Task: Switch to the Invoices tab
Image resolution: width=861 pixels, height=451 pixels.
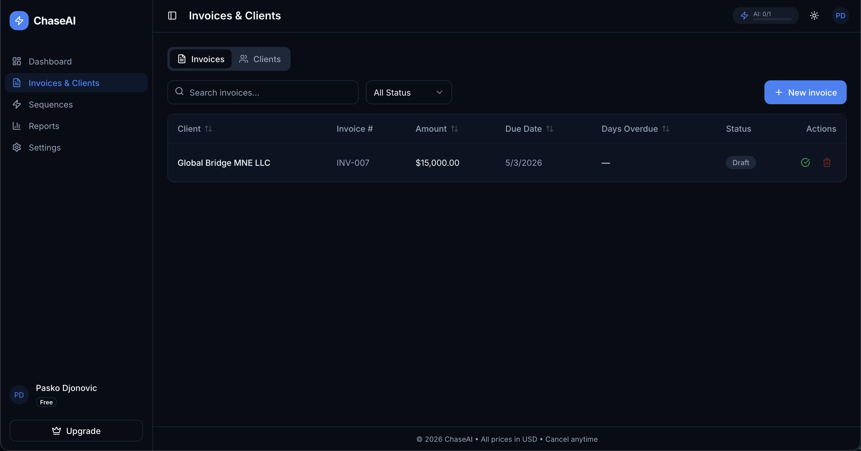Action: point(201,59)
